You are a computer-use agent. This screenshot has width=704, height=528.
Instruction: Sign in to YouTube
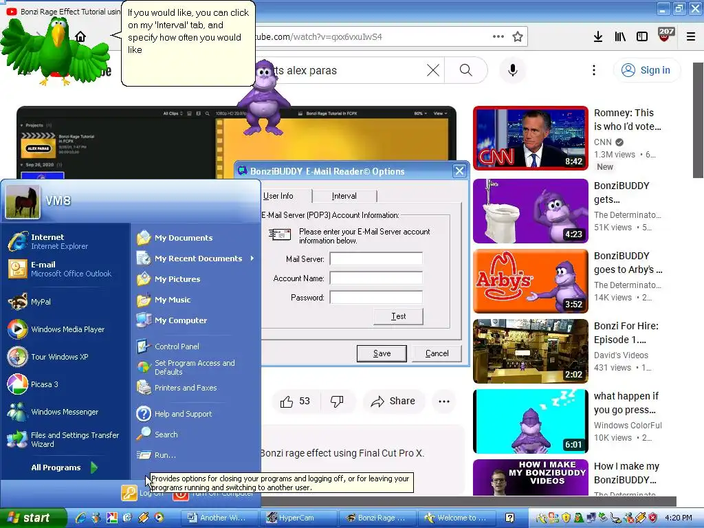(x=646, y=70)
